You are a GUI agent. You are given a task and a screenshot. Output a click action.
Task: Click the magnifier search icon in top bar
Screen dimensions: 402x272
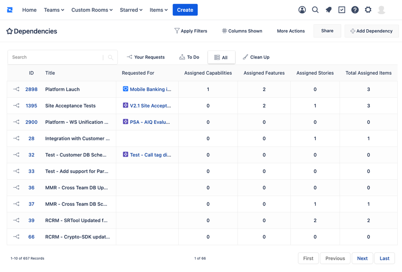[315, 10]
